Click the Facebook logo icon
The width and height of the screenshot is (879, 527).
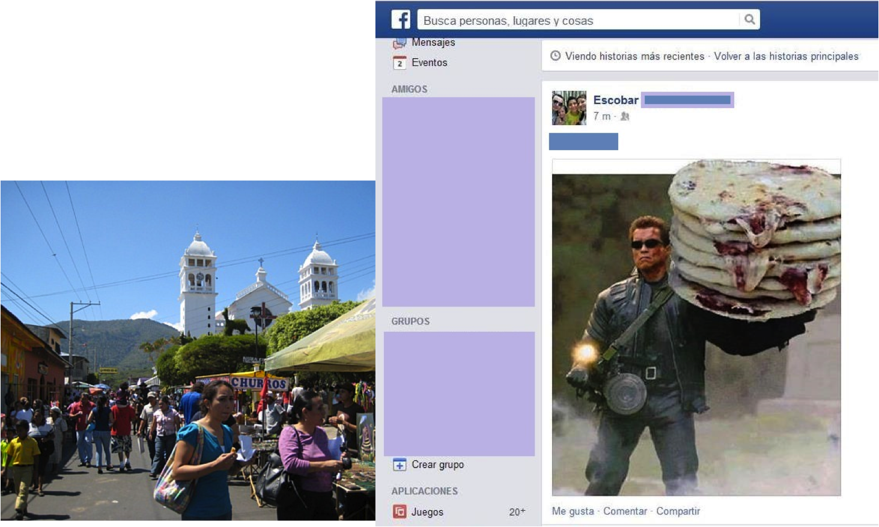[401, 20]
